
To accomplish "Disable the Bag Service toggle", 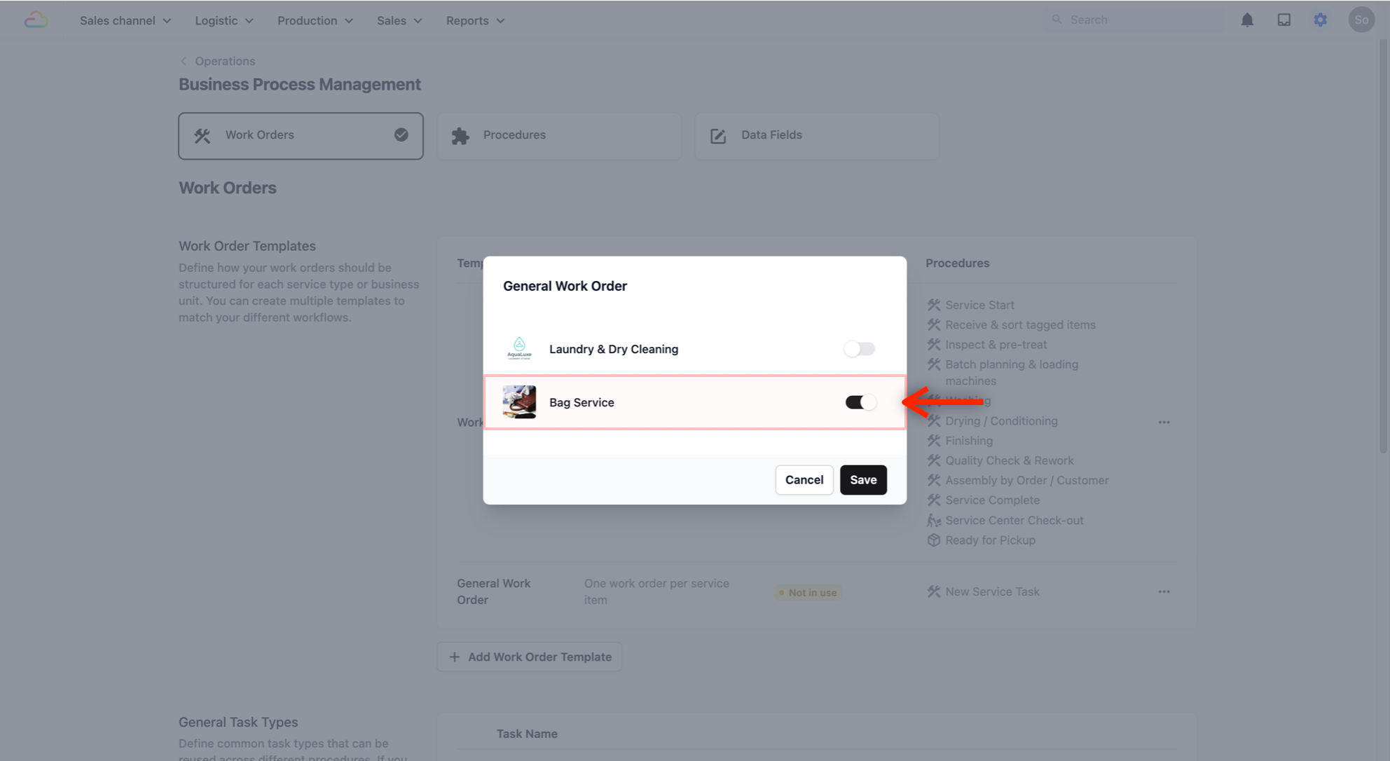I will (860, 402).
